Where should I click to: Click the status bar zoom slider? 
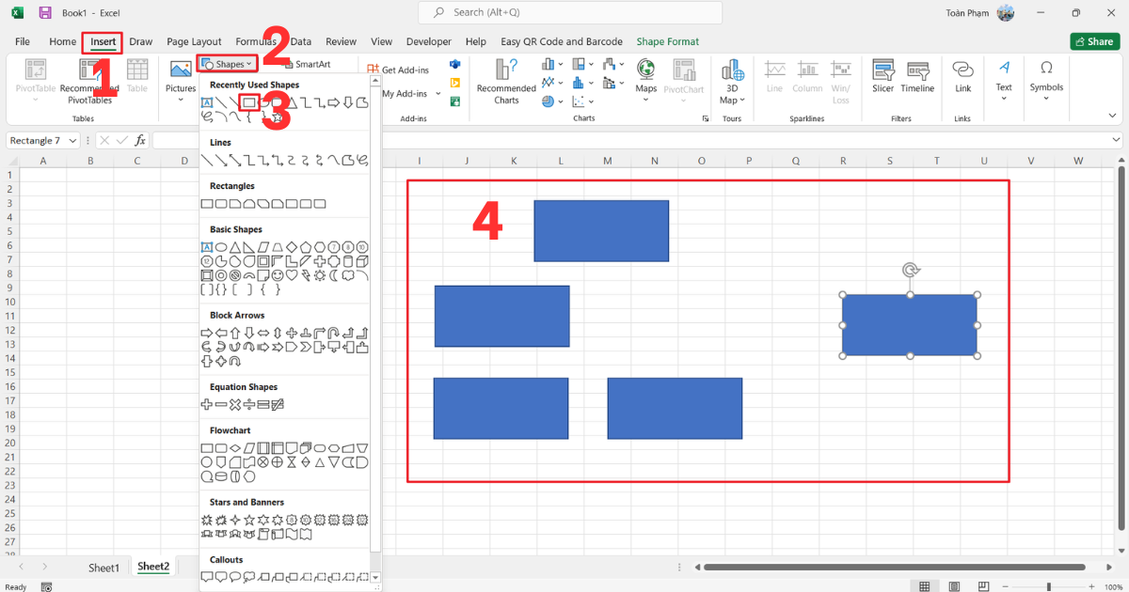tap(1051, 586)
